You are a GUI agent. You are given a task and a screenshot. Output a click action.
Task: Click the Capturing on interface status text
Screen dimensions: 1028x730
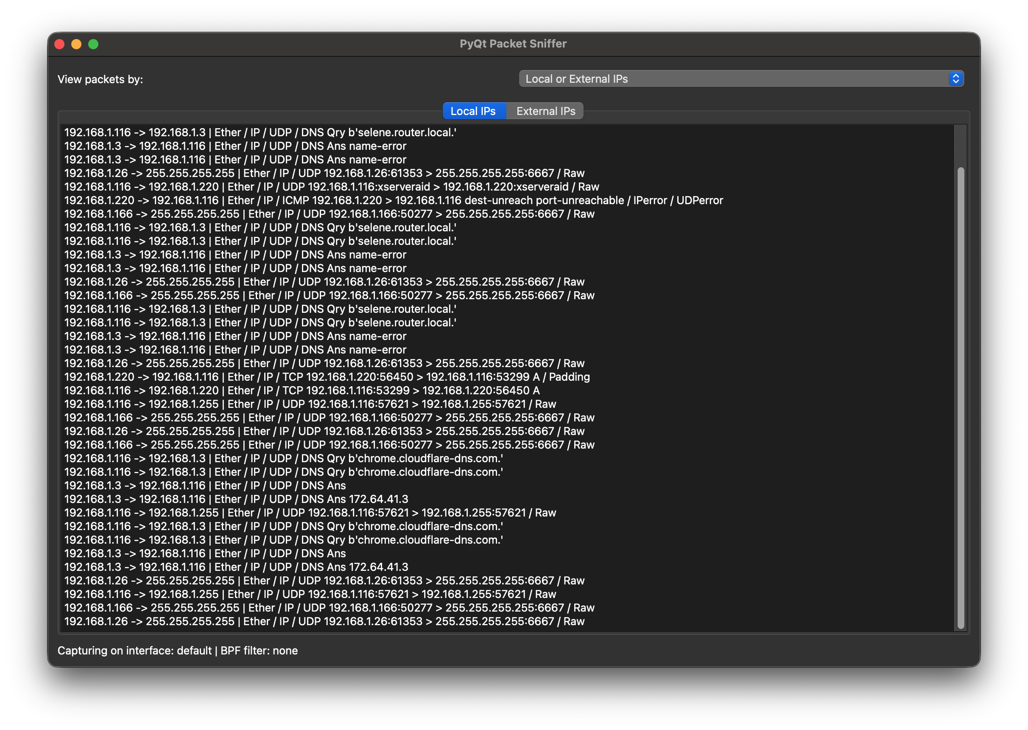coord(177,651)
